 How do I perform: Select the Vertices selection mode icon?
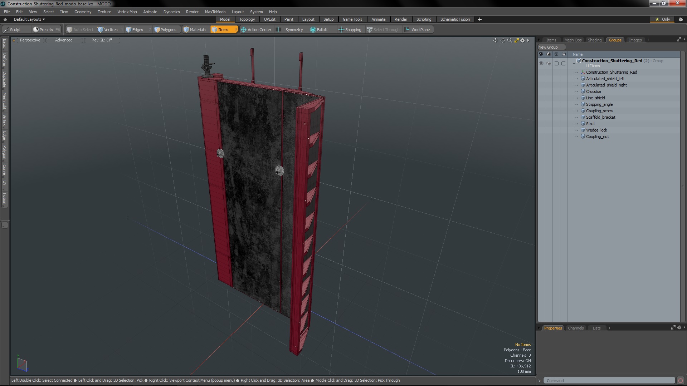[x=102, y=30]
